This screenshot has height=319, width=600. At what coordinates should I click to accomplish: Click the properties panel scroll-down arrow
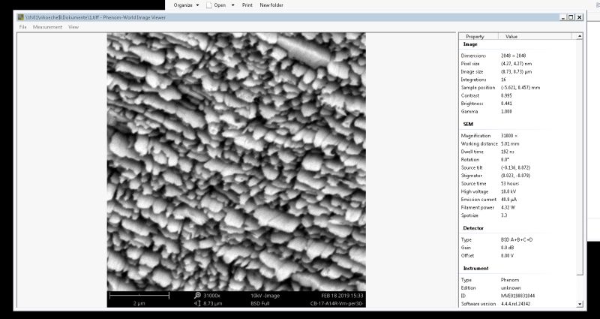(x=580, y=304)
